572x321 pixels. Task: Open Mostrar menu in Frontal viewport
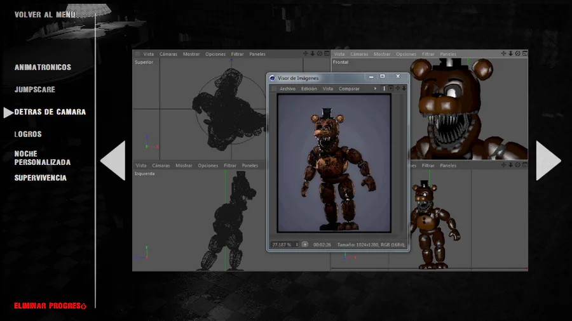tap(382, 54)
